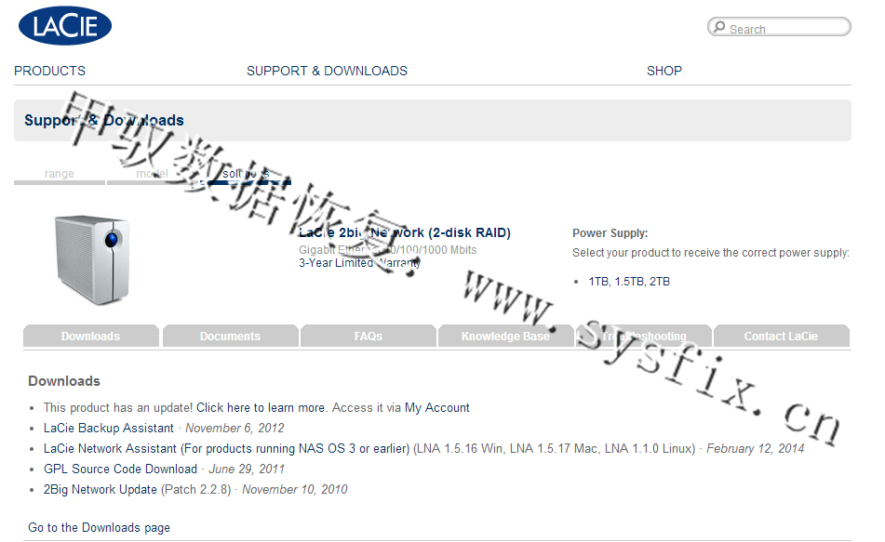Switch to the Downloads tab
885x542 pixels.
(90, 337)
